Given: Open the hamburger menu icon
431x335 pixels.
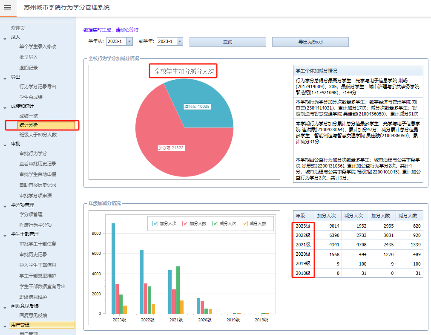Looking at the screenshot, I should [7, 7].
